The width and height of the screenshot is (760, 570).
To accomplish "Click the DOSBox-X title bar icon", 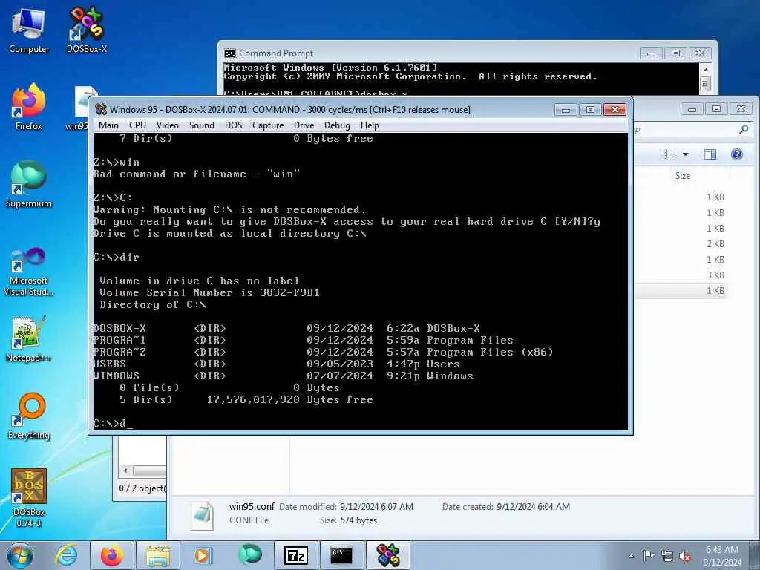I will (x=101, y=110).
